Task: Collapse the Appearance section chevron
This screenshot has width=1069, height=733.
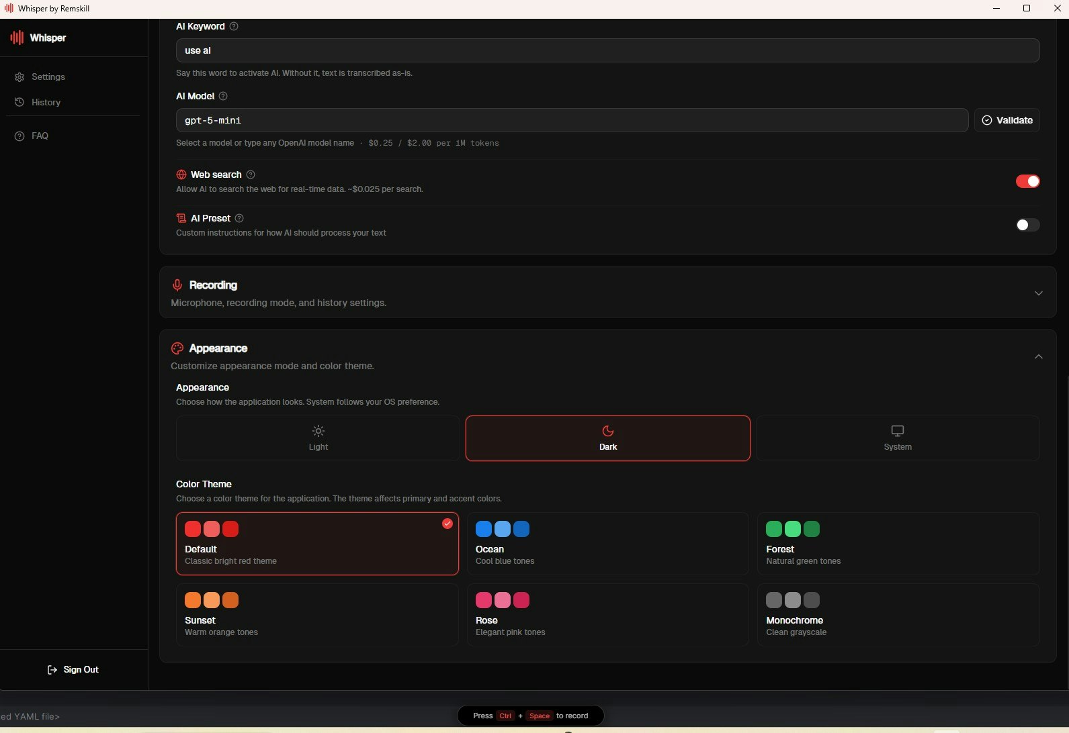Action: 1039,356
